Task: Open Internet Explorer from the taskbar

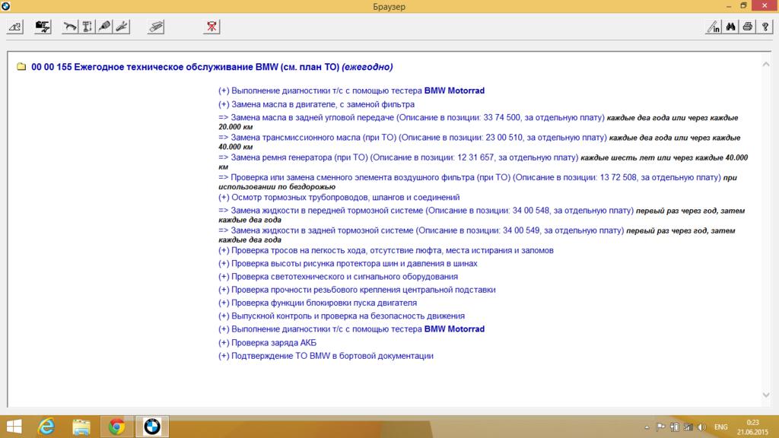Action: [47, 427]
